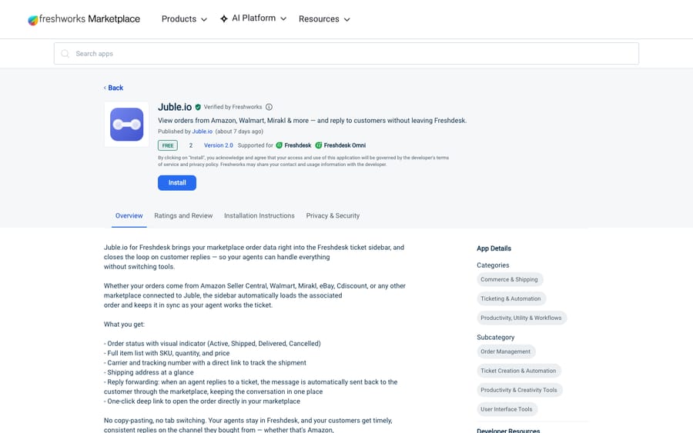This screenshot has height=433, width=693.
Task: Select the User Interface Tools subcategory tag
Action: [x=507, y=409]
